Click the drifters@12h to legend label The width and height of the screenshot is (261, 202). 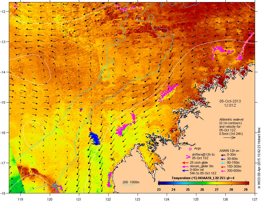click(203, 155)
